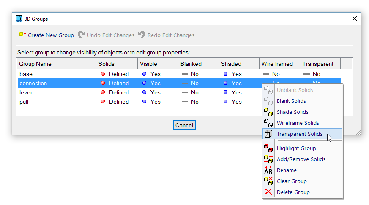Viewport: 369px width, 205px height.
Task: Click the Rename AB icon
Action: pyautogui.click(x=268, y=170)
